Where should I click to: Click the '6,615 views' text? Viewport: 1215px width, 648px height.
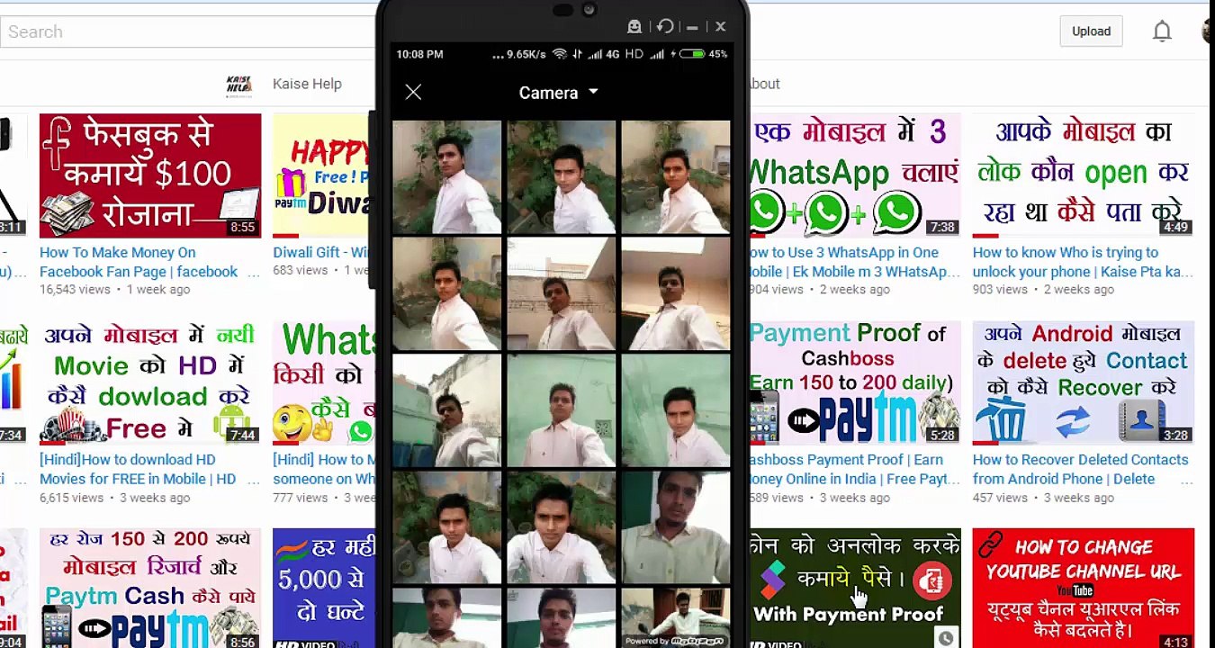click(x=72, y=498)
